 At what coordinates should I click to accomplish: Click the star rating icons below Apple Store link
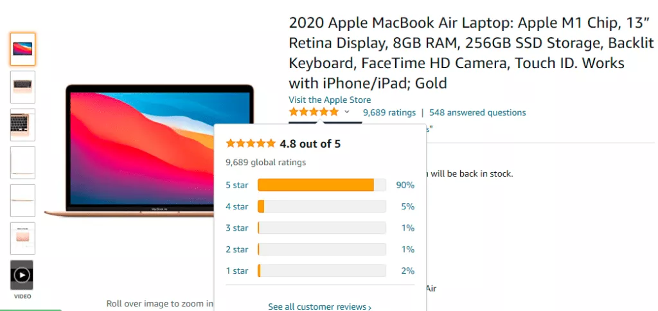pos(314,112)
